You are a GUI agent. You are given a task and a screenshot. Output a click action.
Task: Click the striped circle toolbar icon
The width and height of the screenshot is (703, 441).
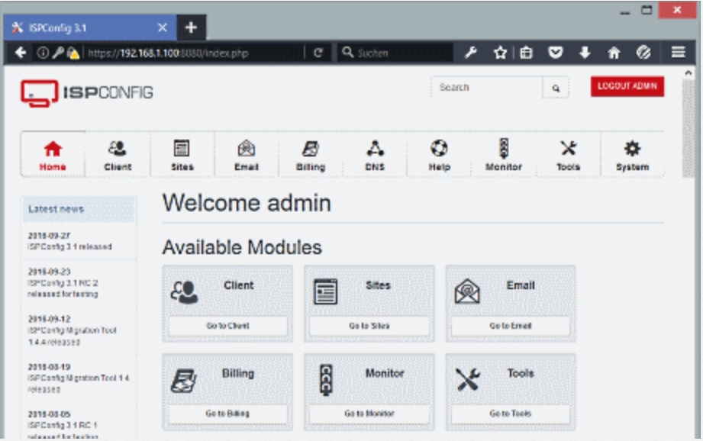[x=643, y=53]
